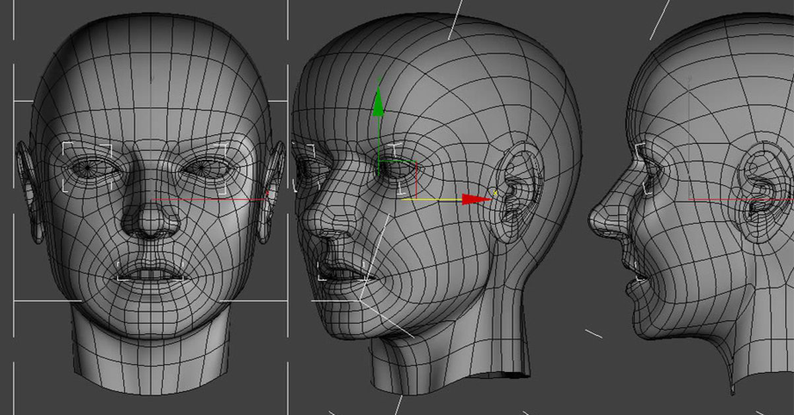The width and height of the screenshot is (794, 415).
Task: Select the right-side eye on the front-view head
Action: [208, 169]
